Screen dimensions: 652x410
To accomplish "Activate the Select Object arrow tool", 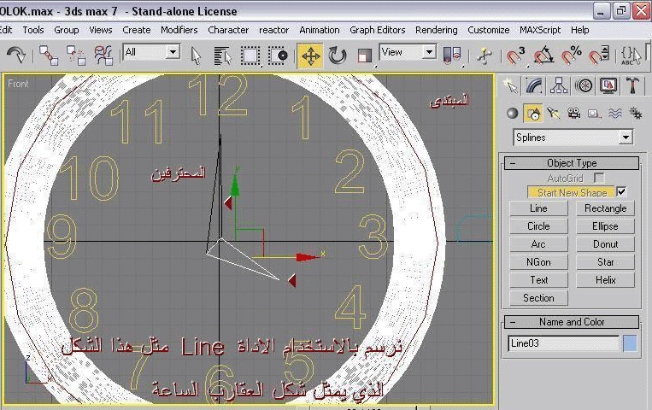I will [196, 56].
